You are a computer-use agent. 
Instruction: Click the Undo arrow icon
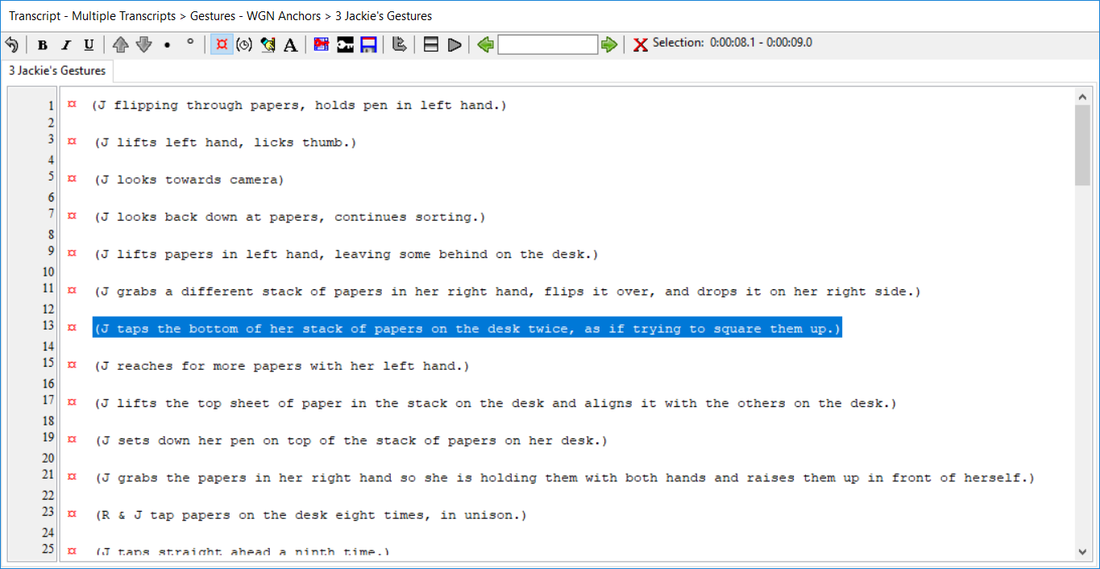point(12,44)
